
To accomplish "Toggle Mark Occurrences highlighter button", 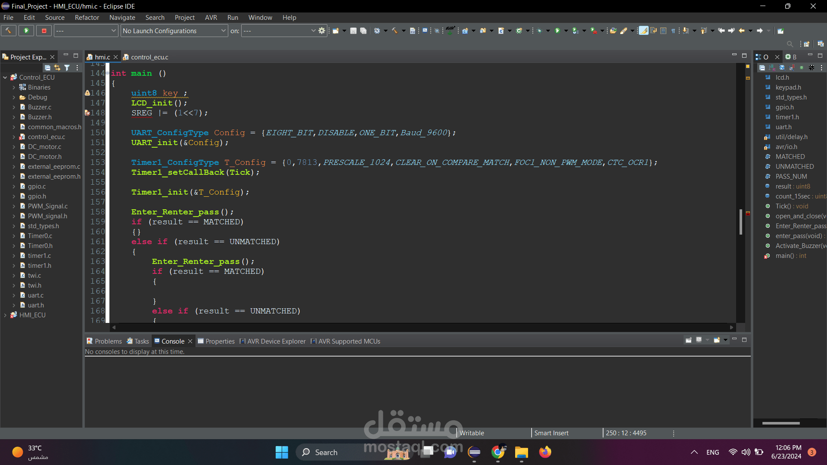I will (x=644, y=31).
